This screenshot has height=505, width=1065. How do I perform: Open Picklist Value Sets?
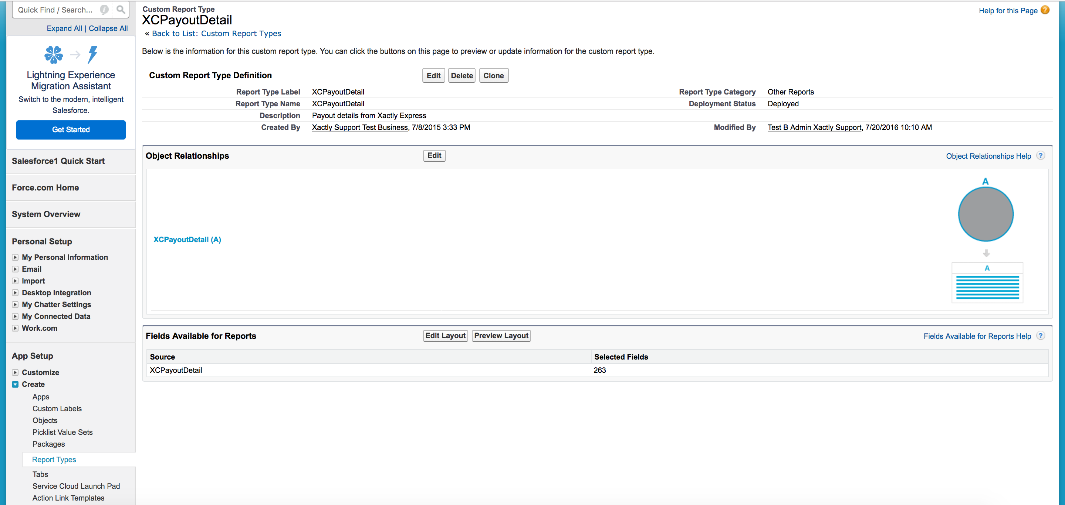(x=62, y=432)
